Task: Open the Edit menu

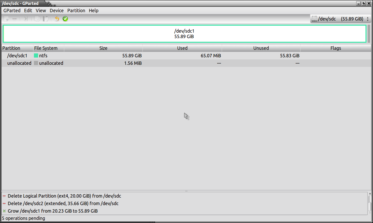Action: [x=28, y=10]
